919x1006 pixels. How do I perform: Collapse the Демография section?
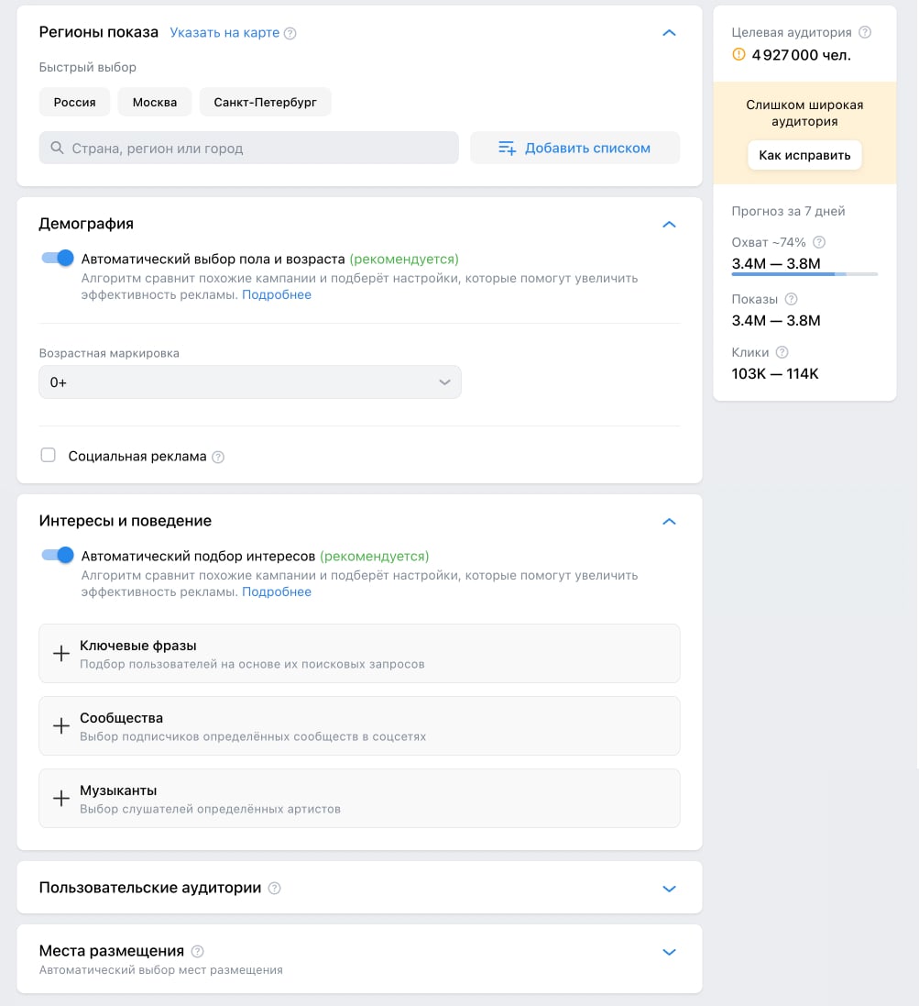pyautogui.click(x=669, y=224)
